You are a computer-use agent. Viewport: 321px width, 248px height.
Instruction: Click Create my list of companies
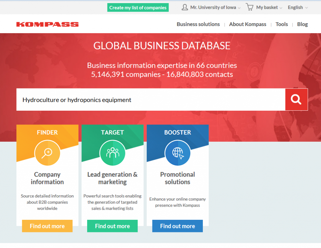tap(138, 7)
